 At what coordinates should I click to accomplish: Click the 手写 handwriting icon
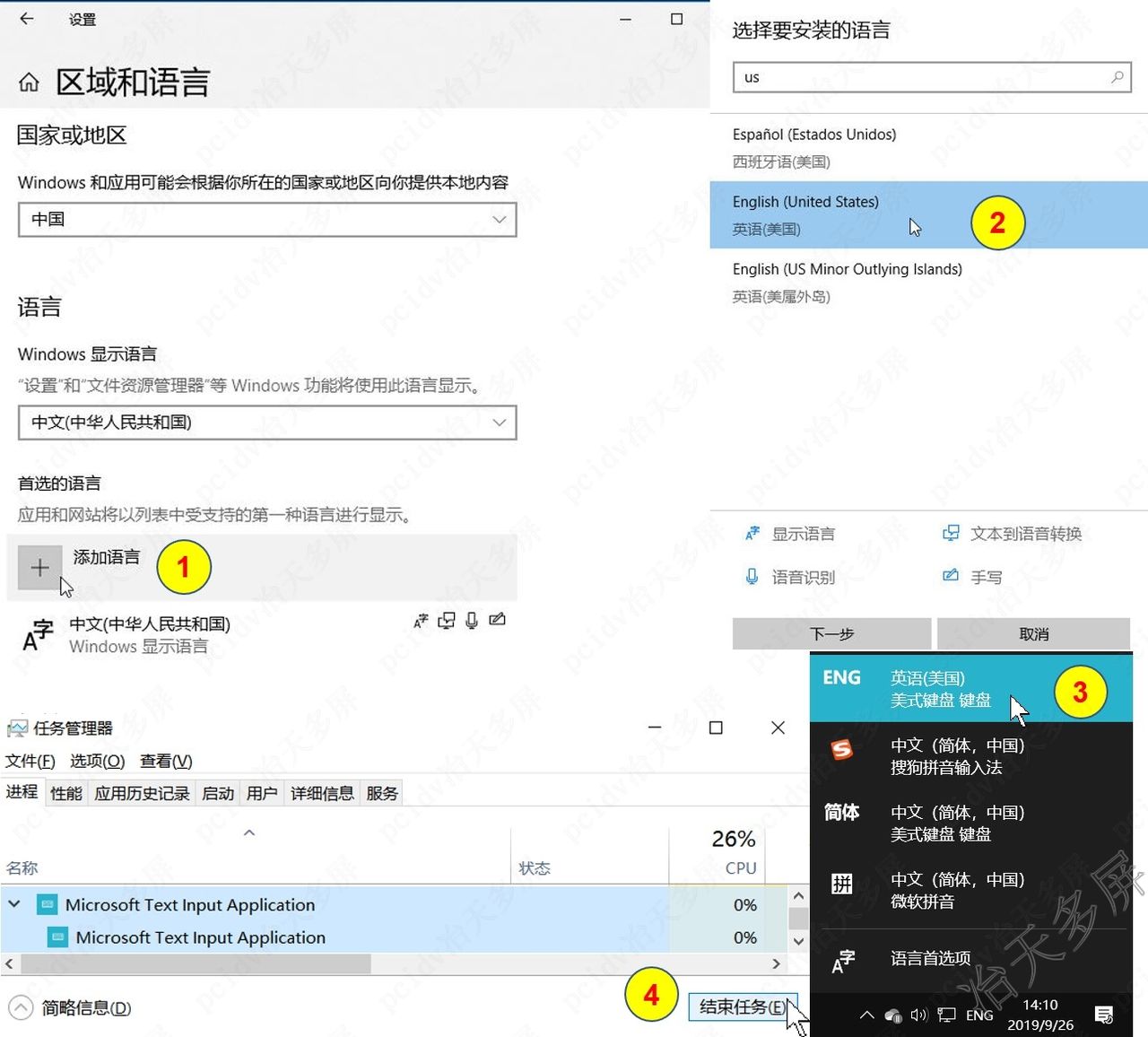coord(951,576)
